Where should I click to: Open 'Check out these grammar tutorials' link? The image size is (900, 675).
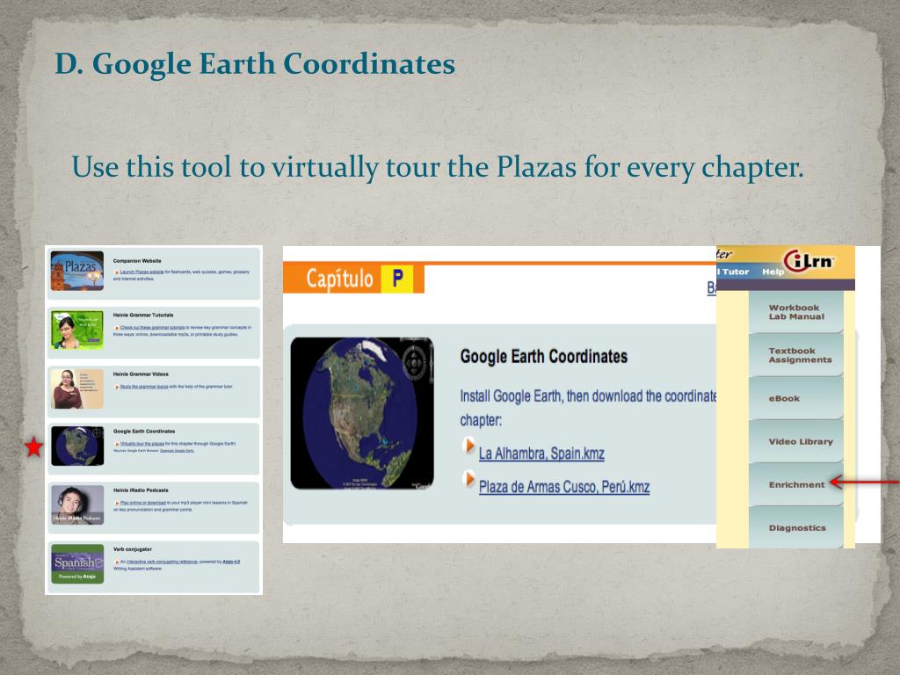[153, 327]
